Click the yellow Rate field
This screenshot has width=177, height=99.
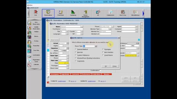point(64,63)
